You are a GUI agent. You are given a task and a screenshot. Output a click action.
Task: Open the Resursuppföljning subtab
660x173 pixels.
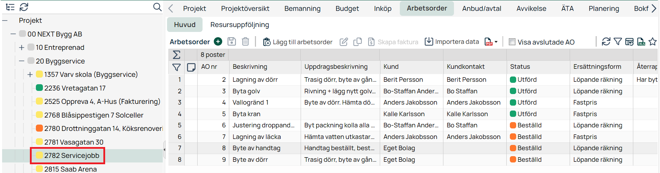239,25
